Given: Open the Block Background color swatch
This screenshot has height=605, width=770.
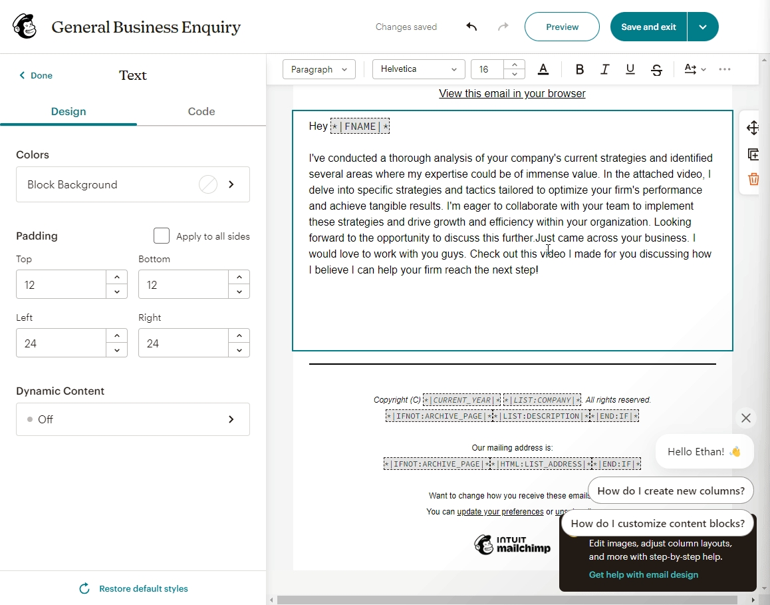Looking at the screenshot, I should pos(208,184).
